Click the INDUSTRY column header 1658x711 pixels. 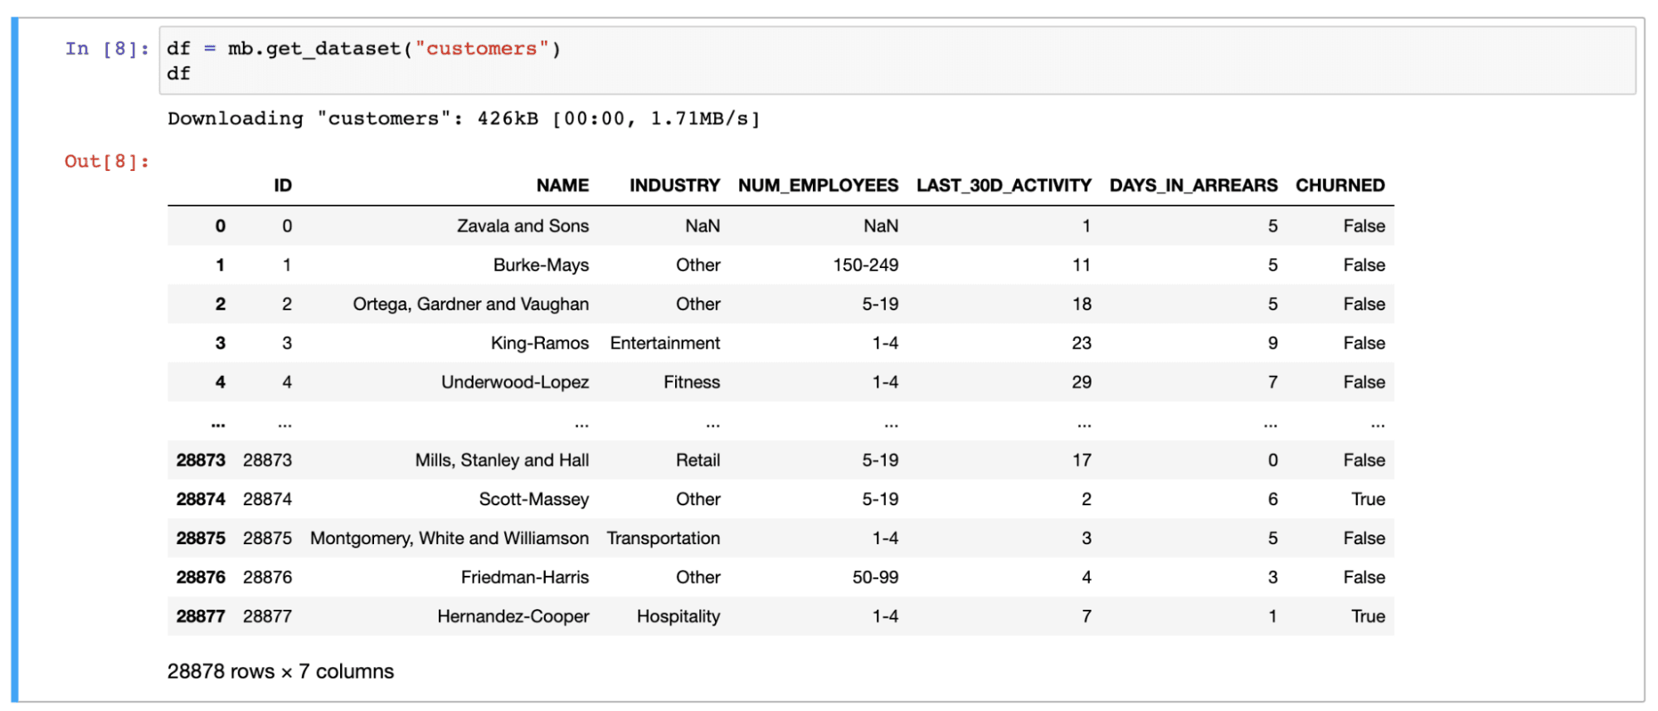(673, 186)
